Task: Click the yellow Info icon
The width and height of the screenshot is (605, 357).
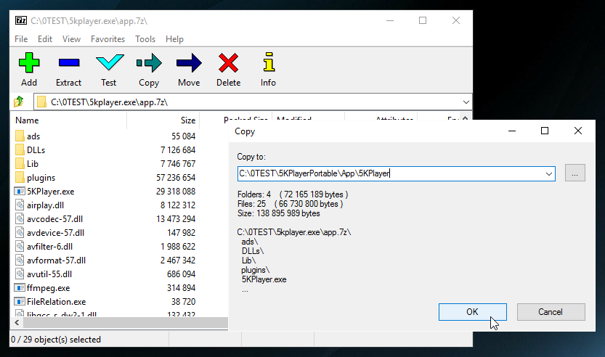Action: (269, 62)
